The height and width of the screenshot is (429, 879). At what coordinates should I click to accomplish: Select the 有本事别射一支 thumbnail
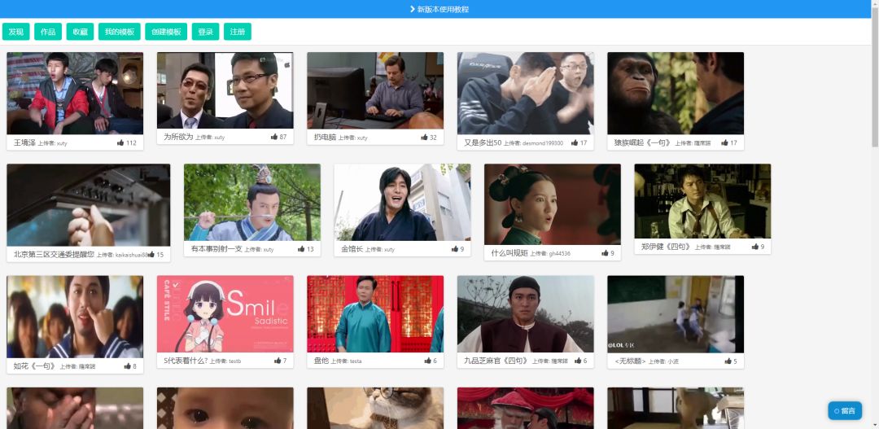click(252, 202)
